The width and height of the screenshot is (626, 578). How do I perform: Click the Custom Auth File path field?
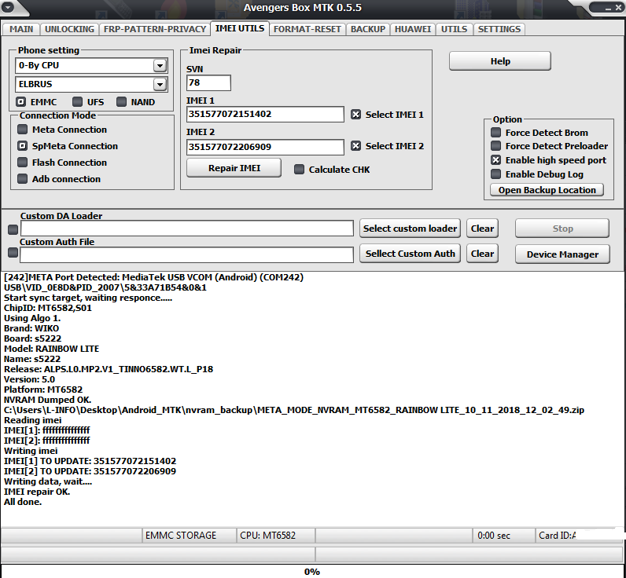(187, 254)
